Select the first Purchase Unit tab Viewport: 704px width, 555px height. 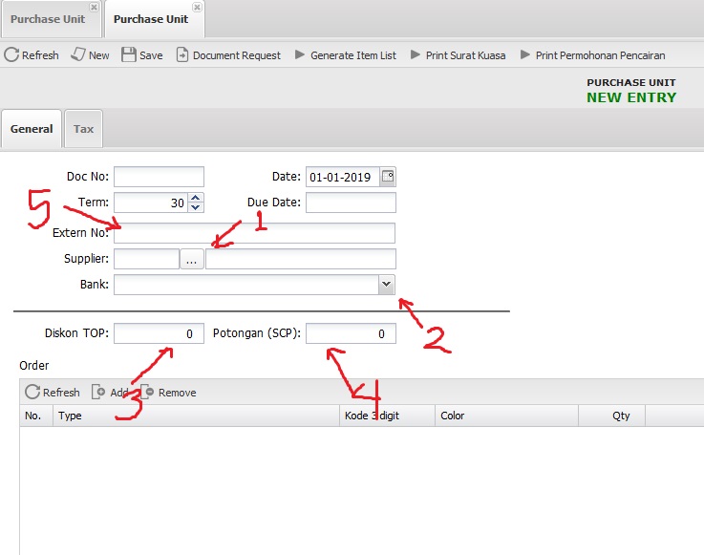pyautogui.click(x=48, y=19)
